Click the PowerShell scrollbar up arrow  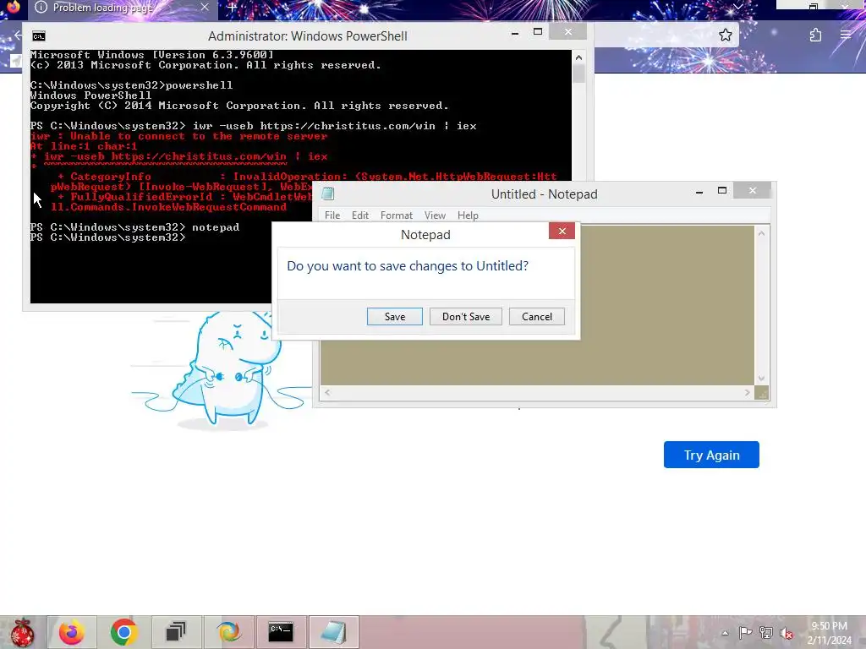coord(578,57)
